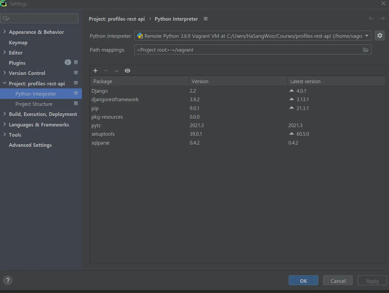The image size is (389, 293).
Task: Click the djangorestframework upgrade arrow icon
Action: 291,99
